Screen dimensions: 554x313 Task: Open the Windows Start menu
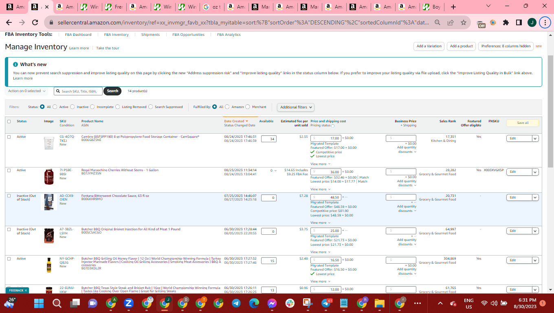coord(39,303)
